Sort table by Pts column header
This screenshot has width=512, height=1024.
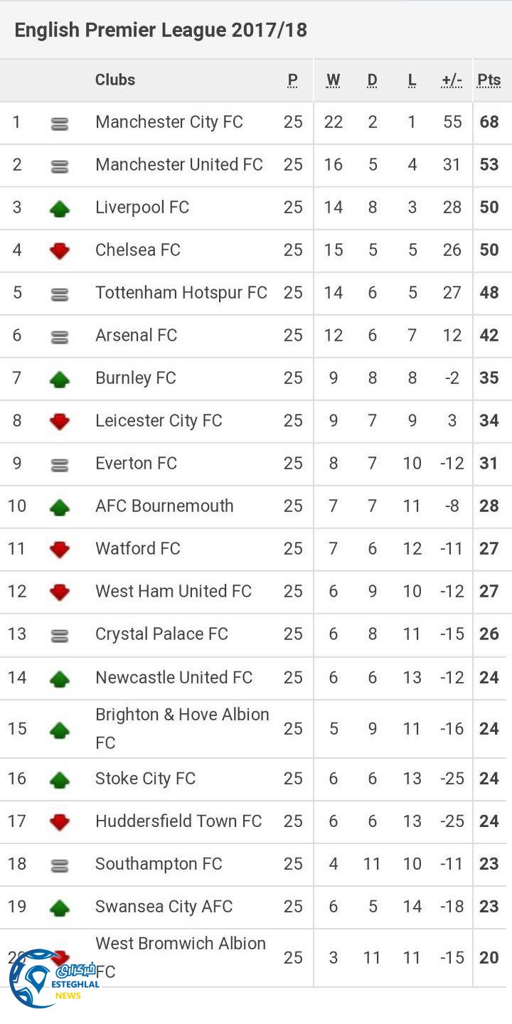pos(489,80)
